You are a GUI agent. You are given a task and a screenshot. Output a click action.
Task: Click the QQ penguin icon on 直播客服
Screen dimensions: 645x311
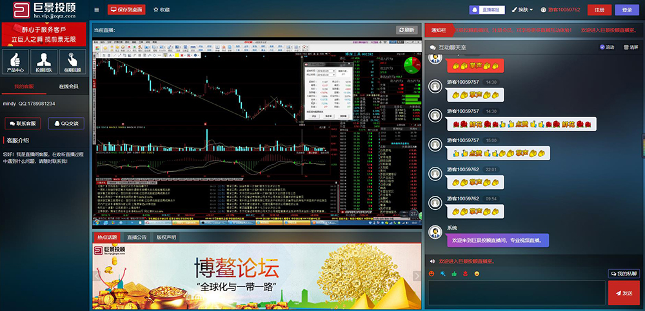pyautogui.click(x=474, y=10)
